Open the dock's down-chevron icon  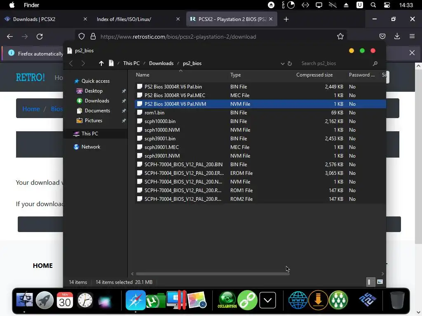[267, 300]
